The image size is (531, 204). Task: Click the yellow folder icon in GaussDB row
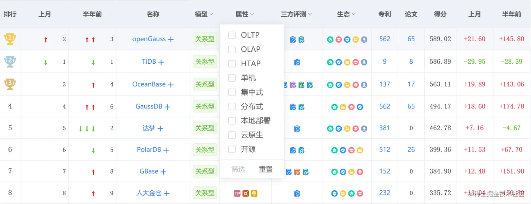click(343, 107)
